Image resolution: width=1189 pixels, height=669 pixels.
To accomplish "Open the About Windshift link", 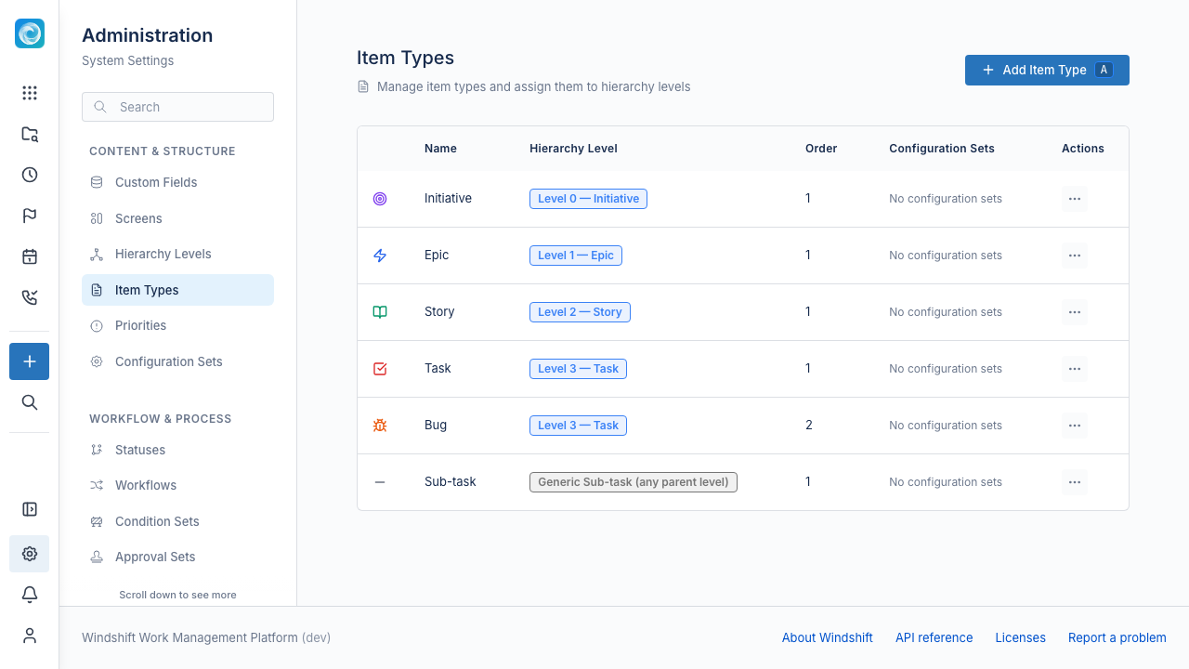I will pos(828,637).
